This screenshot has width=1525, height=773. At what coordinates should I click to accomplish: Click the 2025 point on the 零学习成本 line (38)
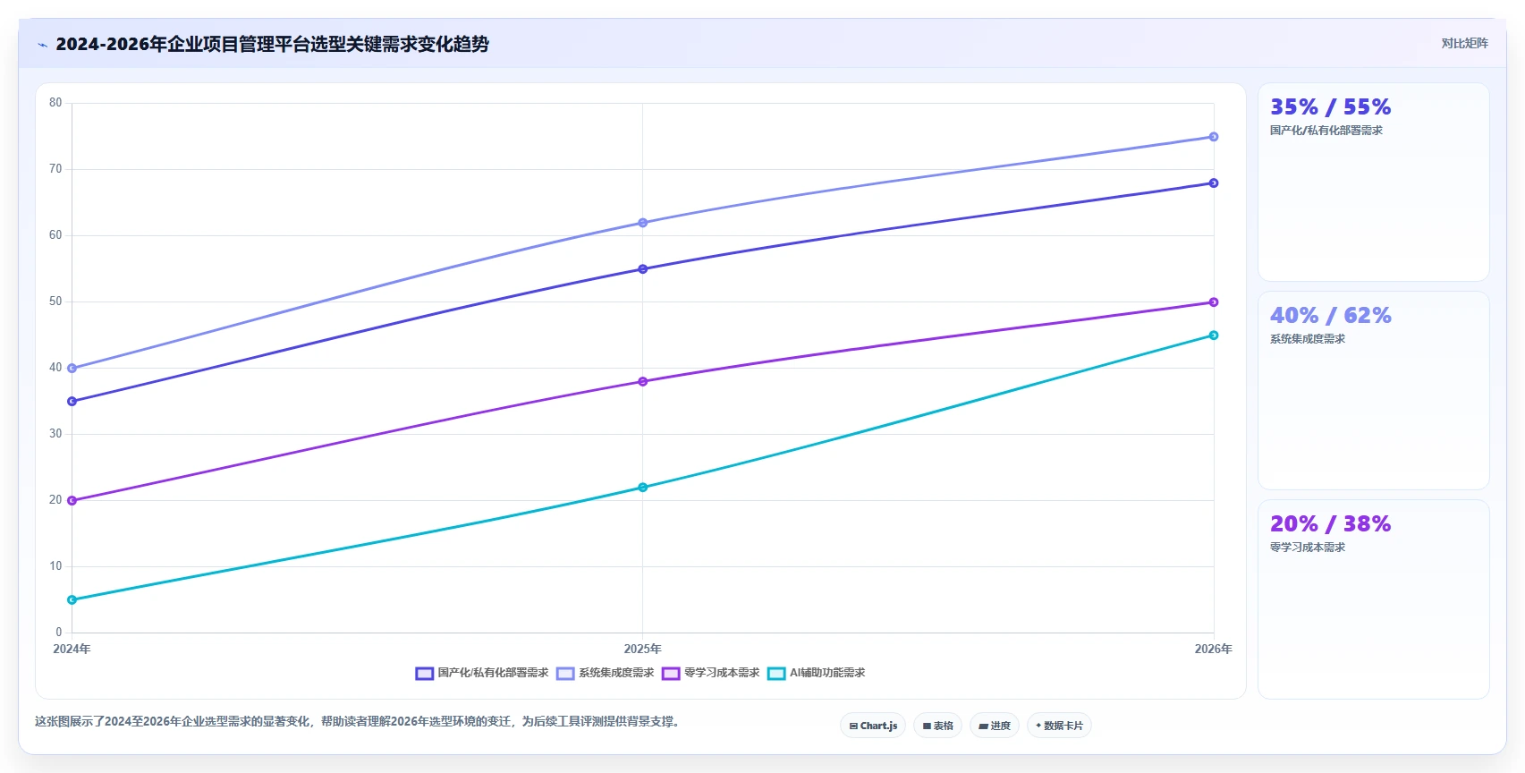642,382
